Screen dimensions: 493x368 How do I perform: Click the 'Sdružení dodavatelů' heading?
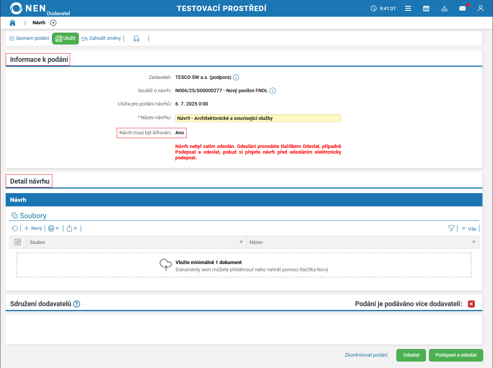41,304
